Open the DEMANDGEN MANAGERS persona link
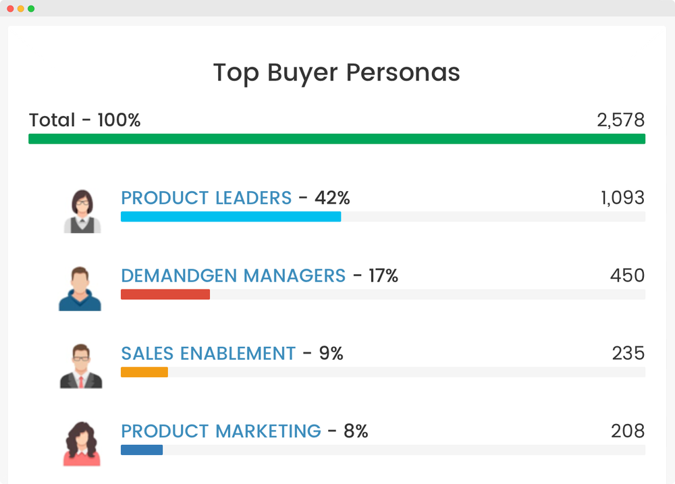This screenshot has height=484, width=675. (234, 275)
